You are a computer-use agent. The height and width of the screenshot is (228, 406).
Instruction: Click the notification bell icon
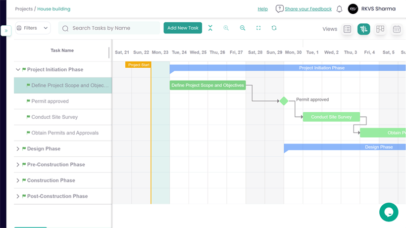(339, 9)
